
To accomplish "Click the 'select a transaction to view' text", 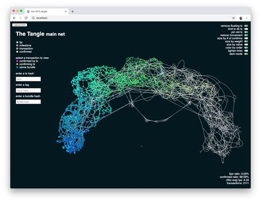I will (32, 58).
